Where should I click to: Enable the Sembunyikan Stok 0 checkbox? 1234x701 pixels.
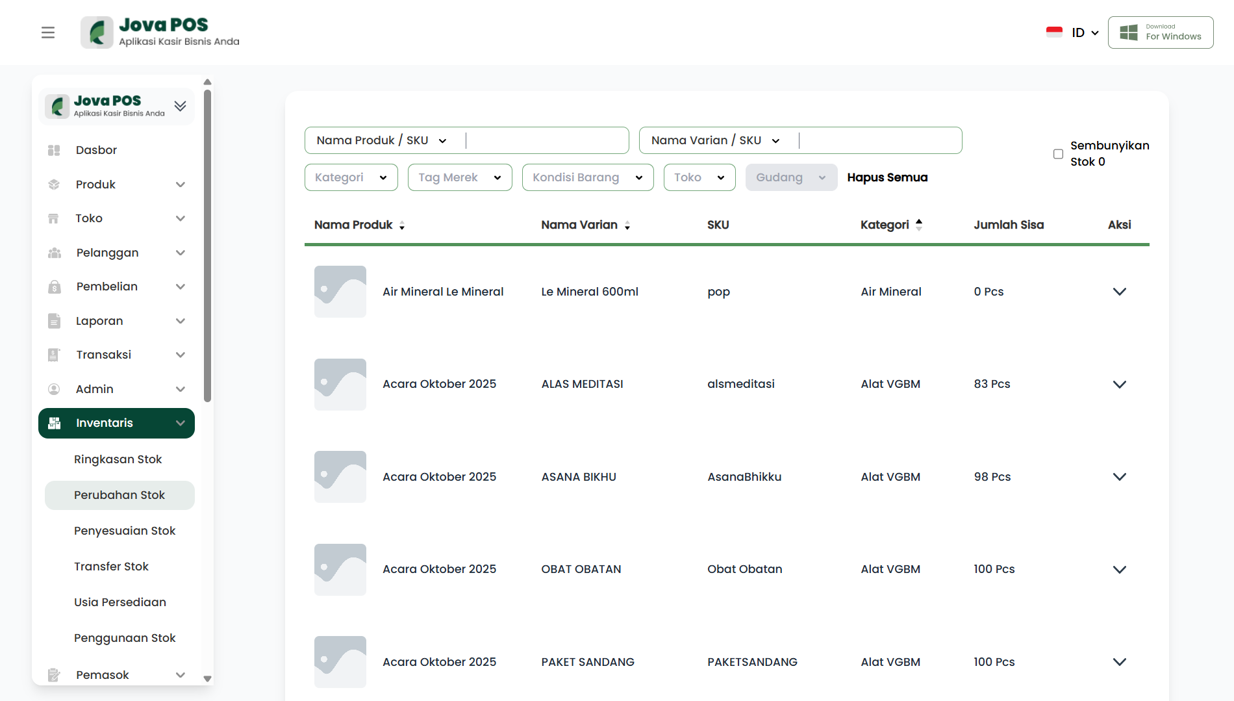point(1058,154)
